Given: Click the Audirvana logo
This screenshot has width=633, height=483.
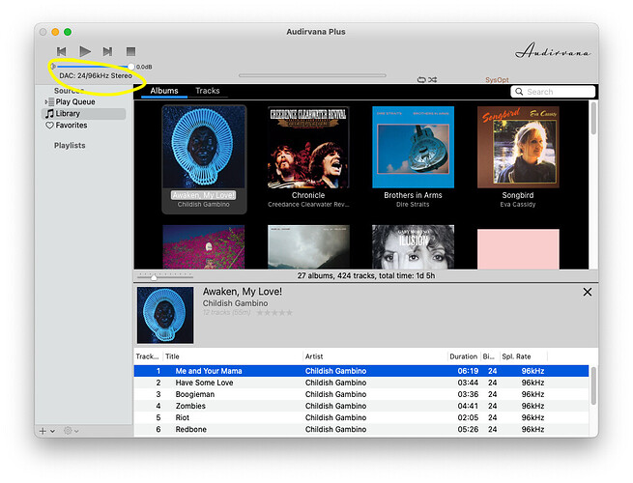Looking at the screenshot, I should pos(553,51).
